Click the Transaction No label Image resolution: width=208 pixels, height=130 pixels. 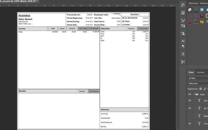click(x=74, y=15)
